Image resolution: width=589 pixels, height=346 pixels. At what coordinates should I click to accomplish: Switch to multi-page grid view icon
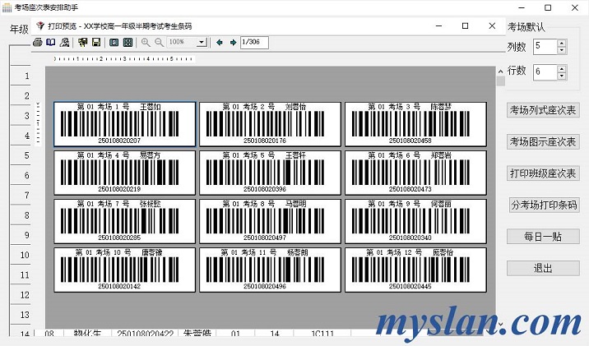pos(128,42)
